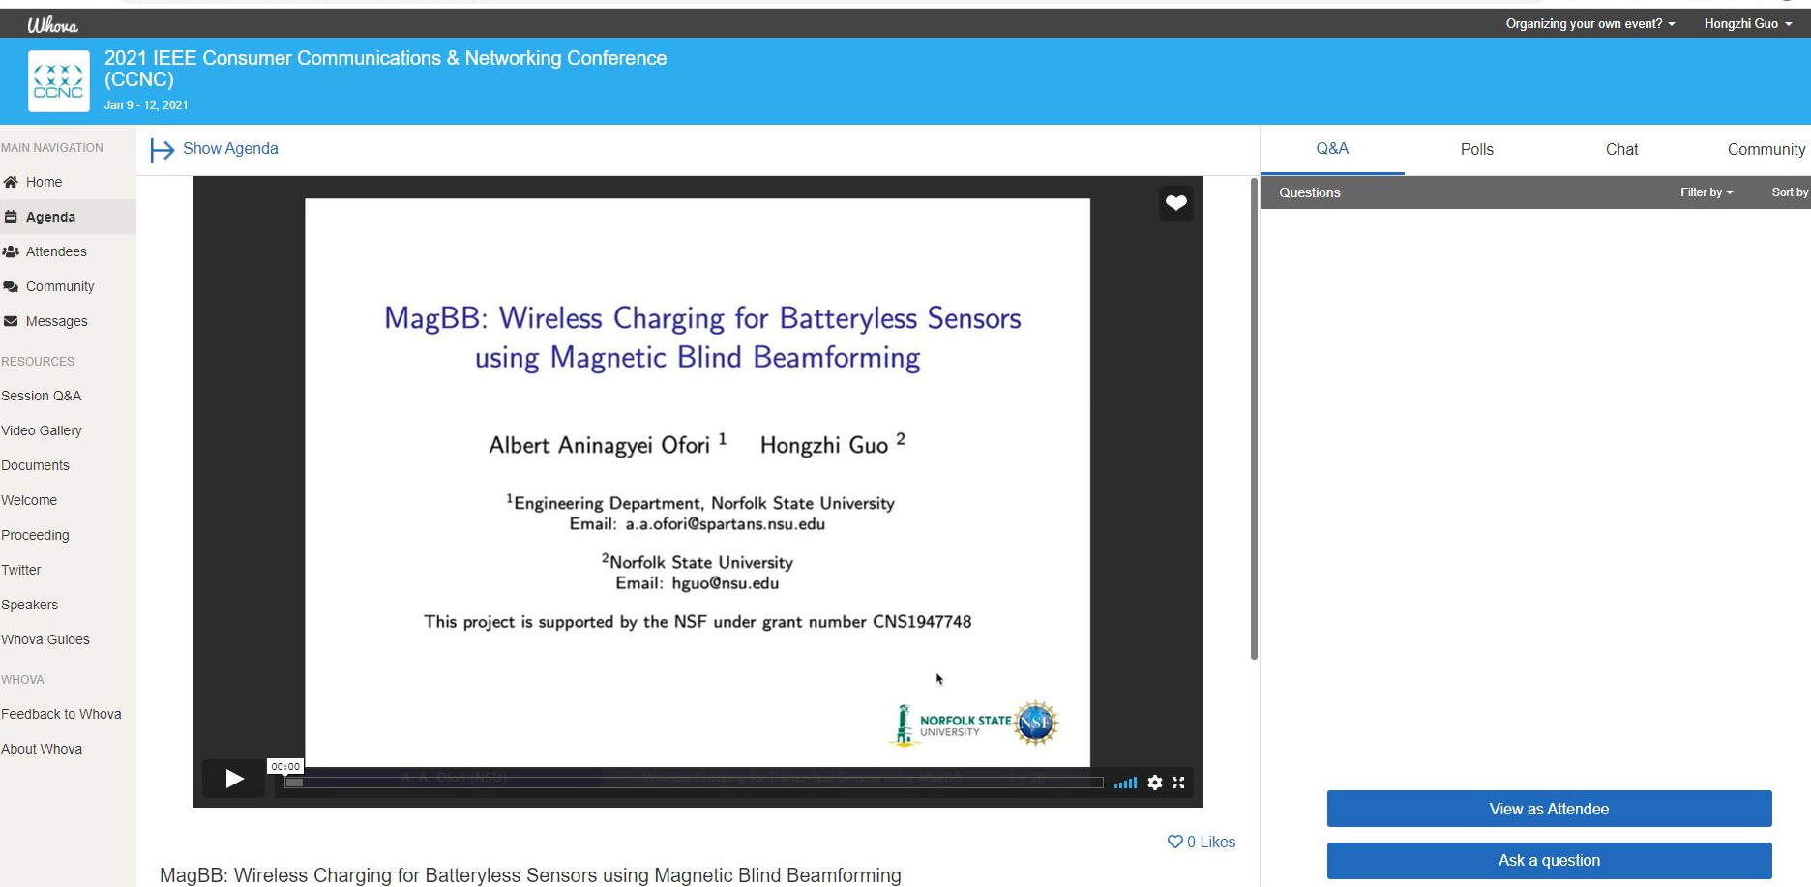Click the View as Attendee button
Image resolution: width=1811 pixels, height=887 pixels.
(1549, 809)
